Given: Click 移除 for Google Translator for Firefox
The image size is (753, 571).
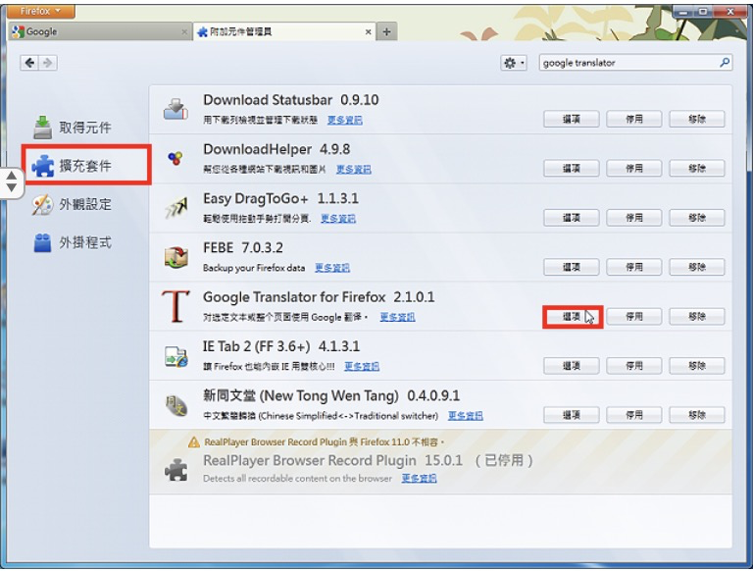Looking at the screenshot, I should 697,316.
